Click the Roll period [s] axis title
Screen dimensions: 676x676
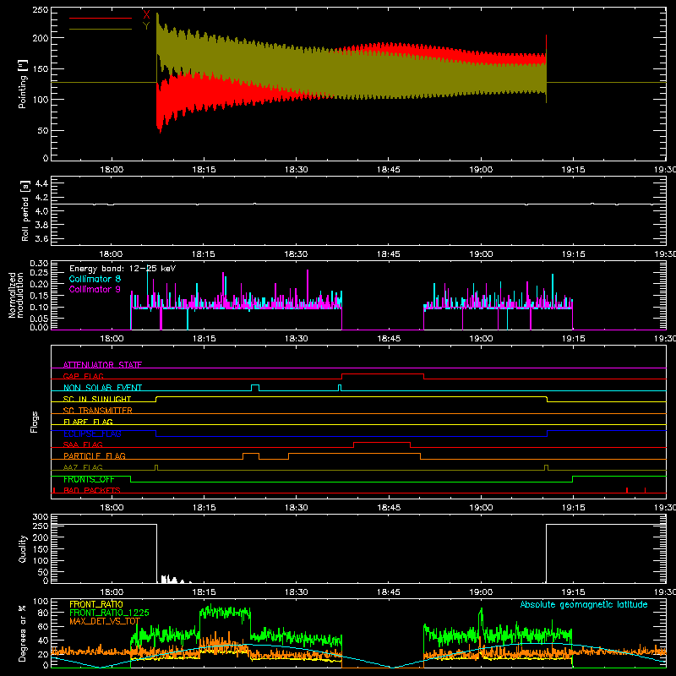(x=25, y=210)
